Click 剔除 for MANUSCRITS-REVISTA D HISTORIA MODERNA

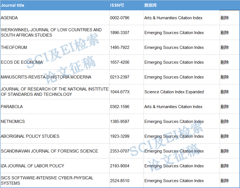coord(224,77)
